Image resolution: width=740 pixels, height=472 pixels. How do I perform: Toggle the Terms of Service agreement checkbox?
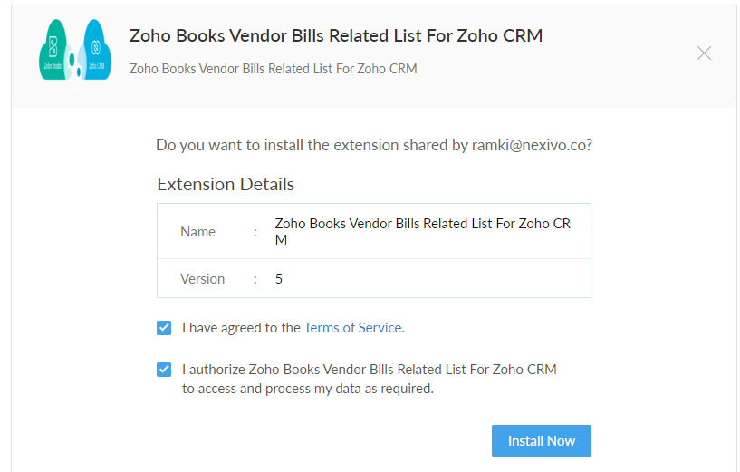pyautogui.click(x=164, y=328)
